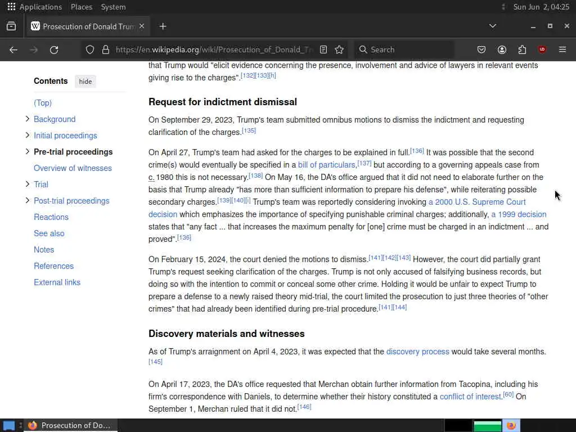Jump to (Top) in contents
Screen dimensions: 576x432
[43, 103]
